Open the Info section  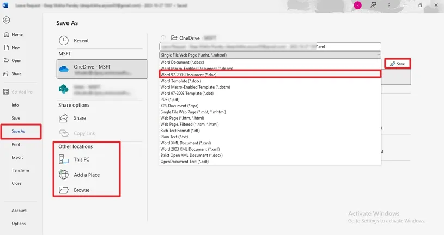click(x=15, y=105)
